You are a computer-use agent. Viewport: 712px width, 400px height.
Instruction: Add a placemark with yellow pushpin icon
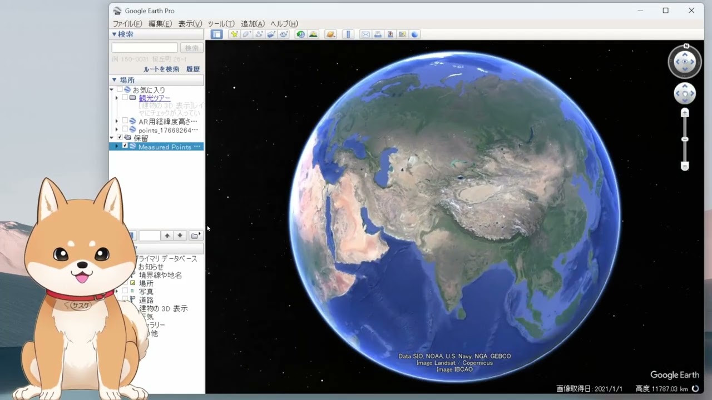point(234,34)
